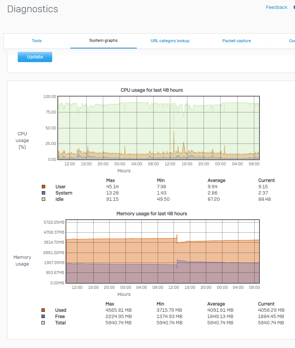Select the System graphs tab
This screenshot has height=348, width=295.
tap(103, 41)
